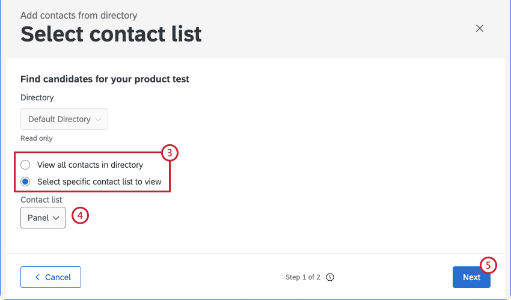Image resolution: width=511 pixels, height=300 pixels.
Task: Click the Select contact list heading
Action: [111, 34]
